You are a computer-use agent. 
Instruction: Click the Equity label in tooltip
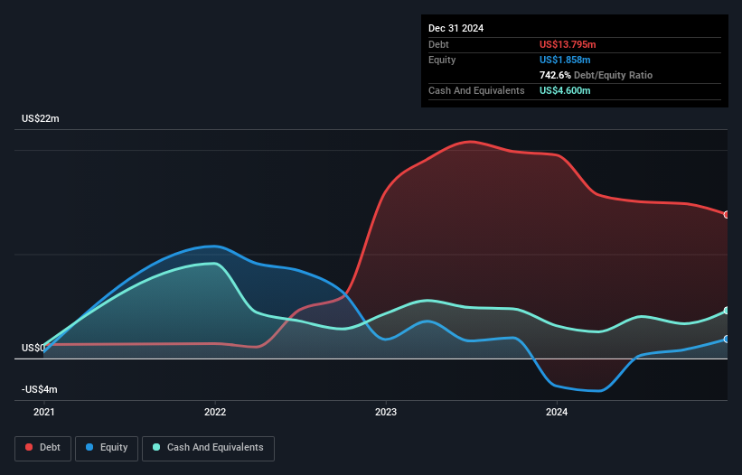tap(442, 60)
